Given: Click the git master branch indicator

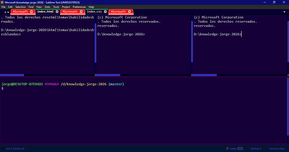Looking at the screenshot, I should point(235,149).
